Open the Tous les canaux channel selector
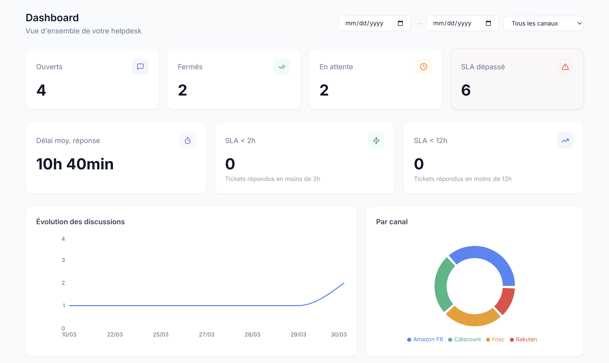Screen dimensions: 609x363 pos(543,23)
